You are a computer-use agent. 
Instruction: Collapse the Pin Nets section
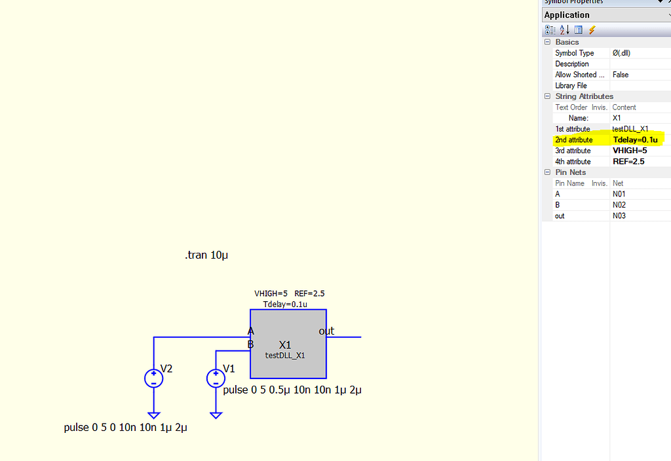tap(547, 172)
